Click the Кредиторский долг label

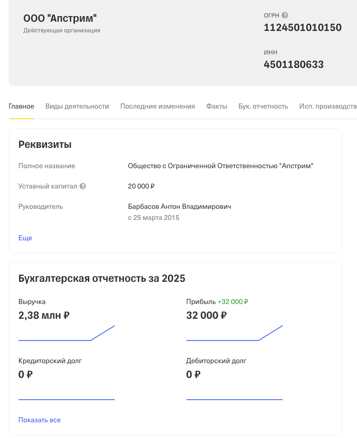pos(50,361)
